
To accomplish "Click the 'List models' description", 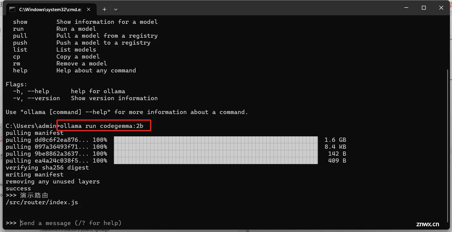I will coord(76,49).
